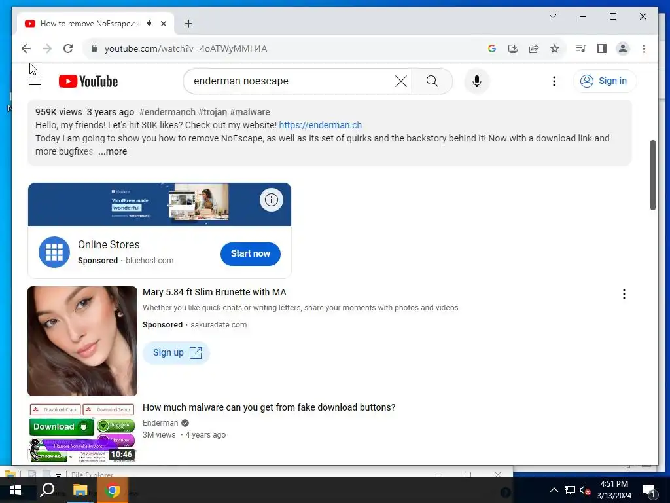Open the media control icon in Chrome toolbar
The image size is (670, 503).
[x=581, y=48]
